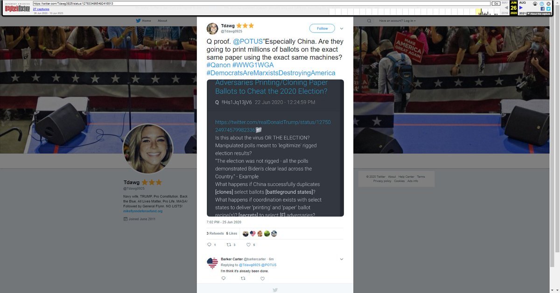The width and height of the screenshot is (560, 293).
Task: Open Twitter Home nav item
Action: [x=143, y=21]
